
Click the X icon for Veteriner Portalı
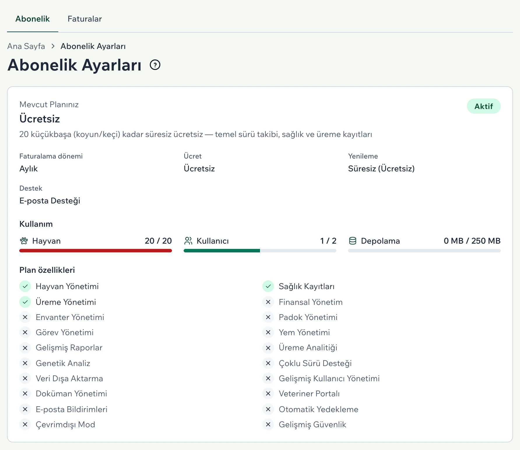click(268, 394)
